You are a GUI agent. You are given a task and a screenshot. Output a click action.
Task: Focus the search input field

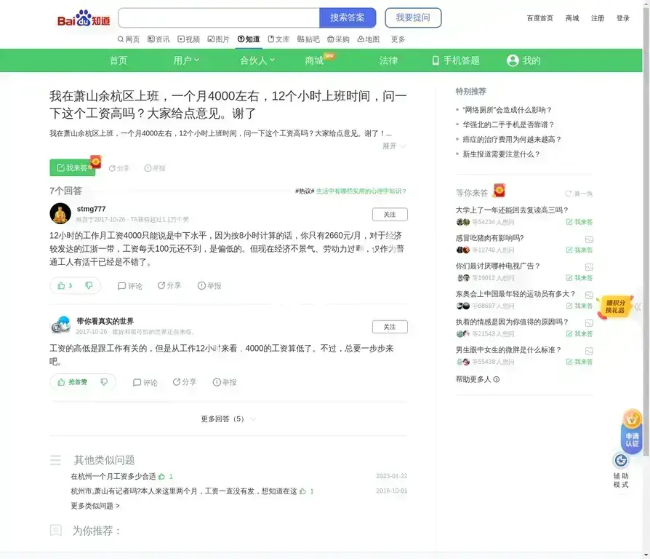pos(218,18)
